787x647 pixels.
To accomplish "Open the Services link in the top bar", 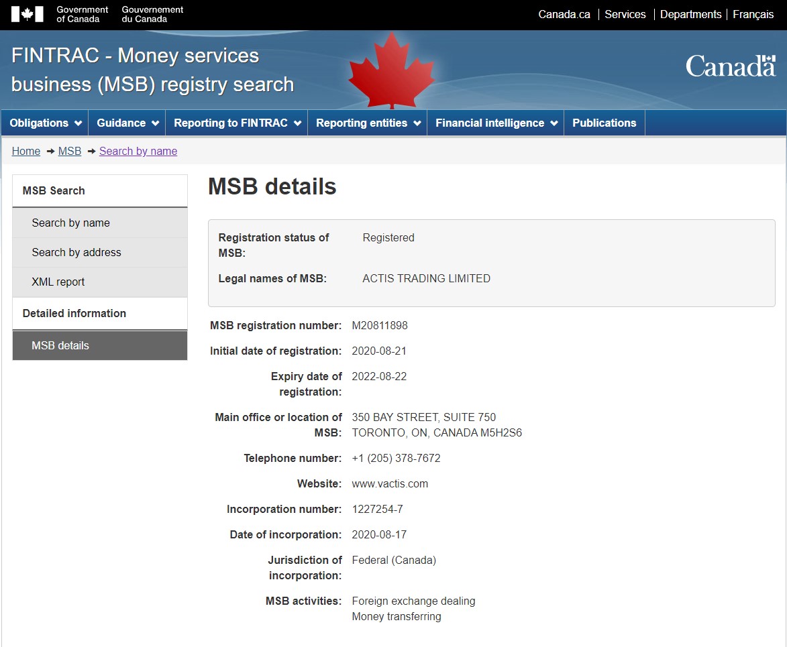I will 625,15.
